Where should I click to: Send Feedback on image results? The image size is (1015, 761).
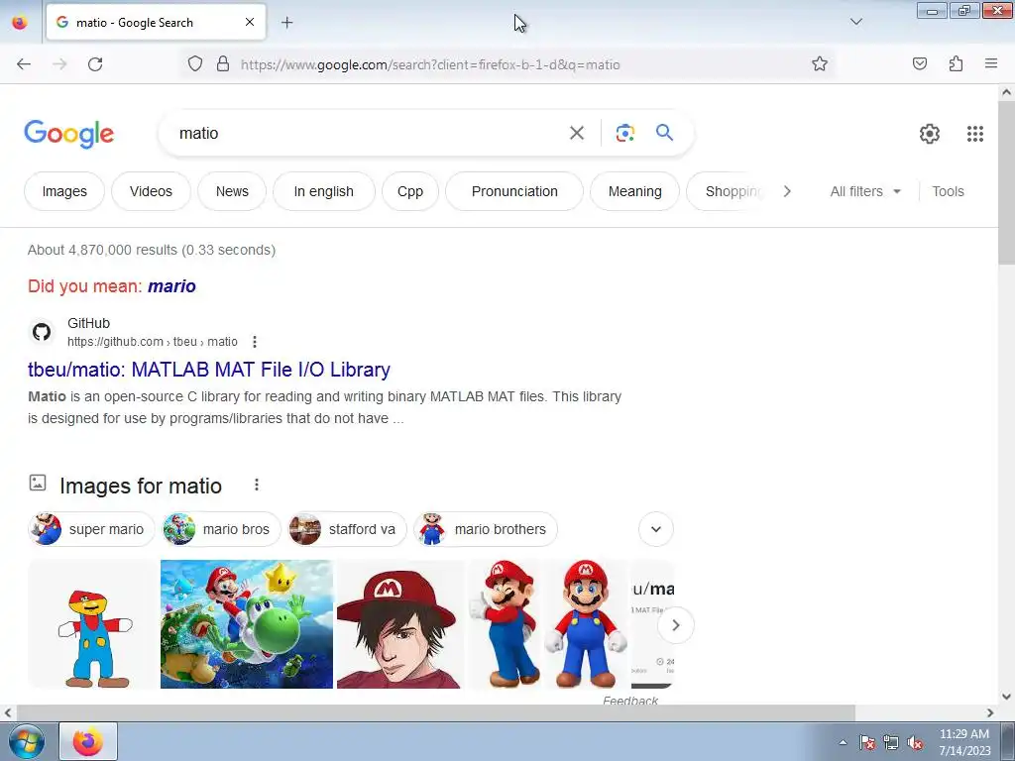click(629, 701)
